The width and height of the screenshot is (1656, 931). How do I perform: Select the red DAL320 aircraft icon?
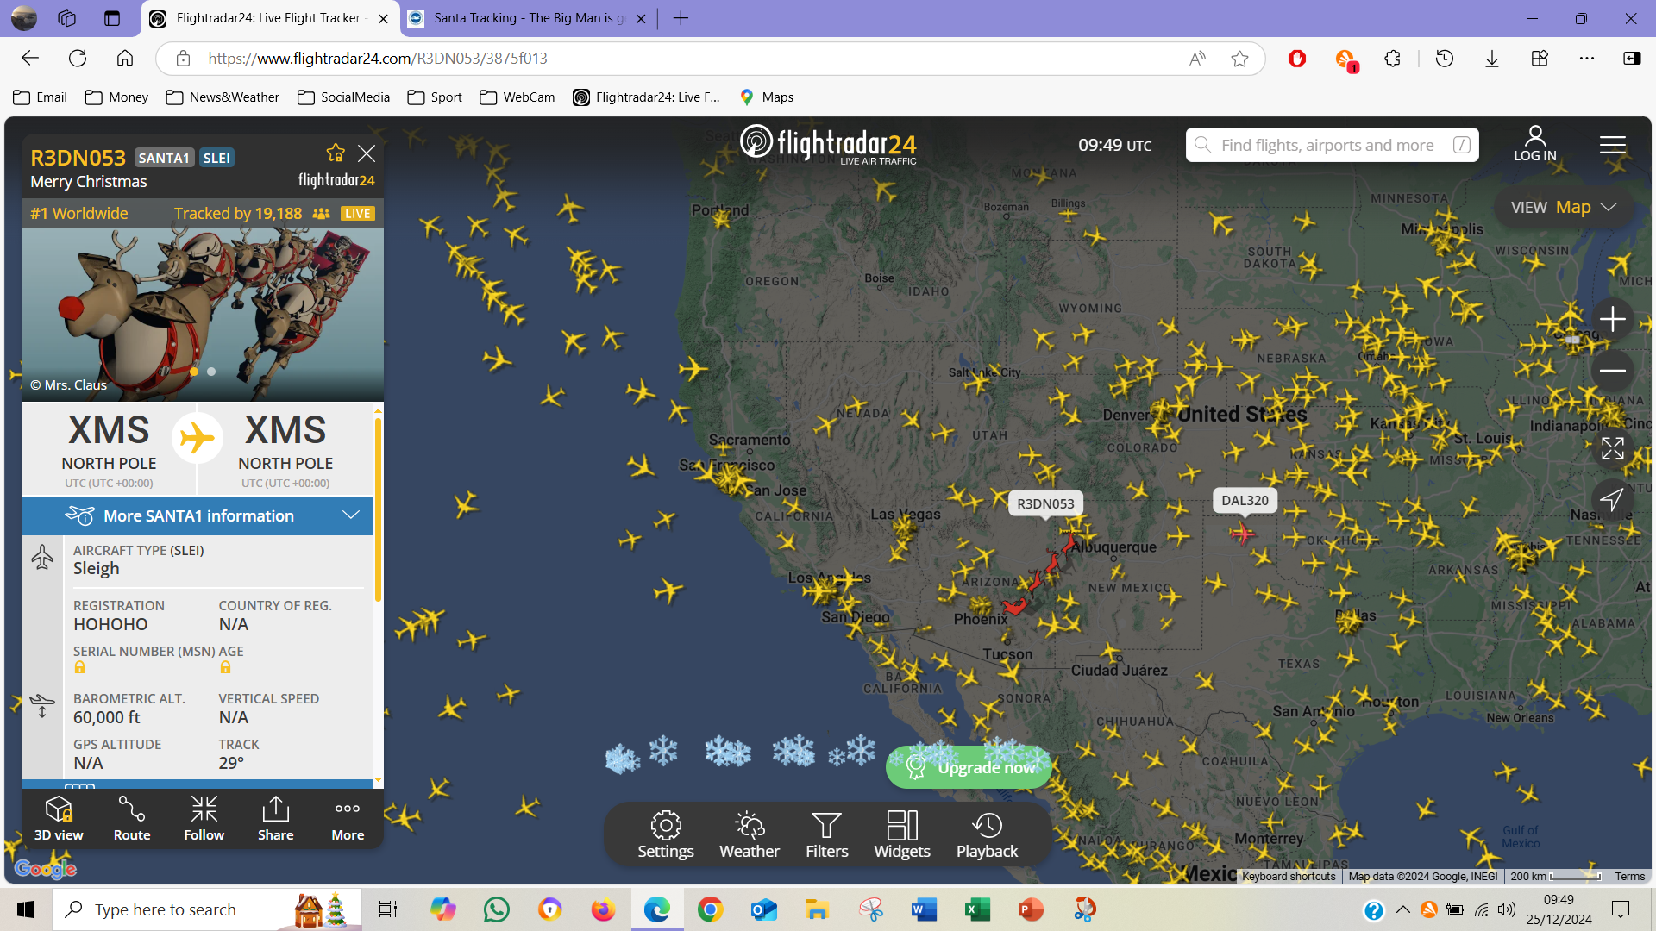[1242, 533]
